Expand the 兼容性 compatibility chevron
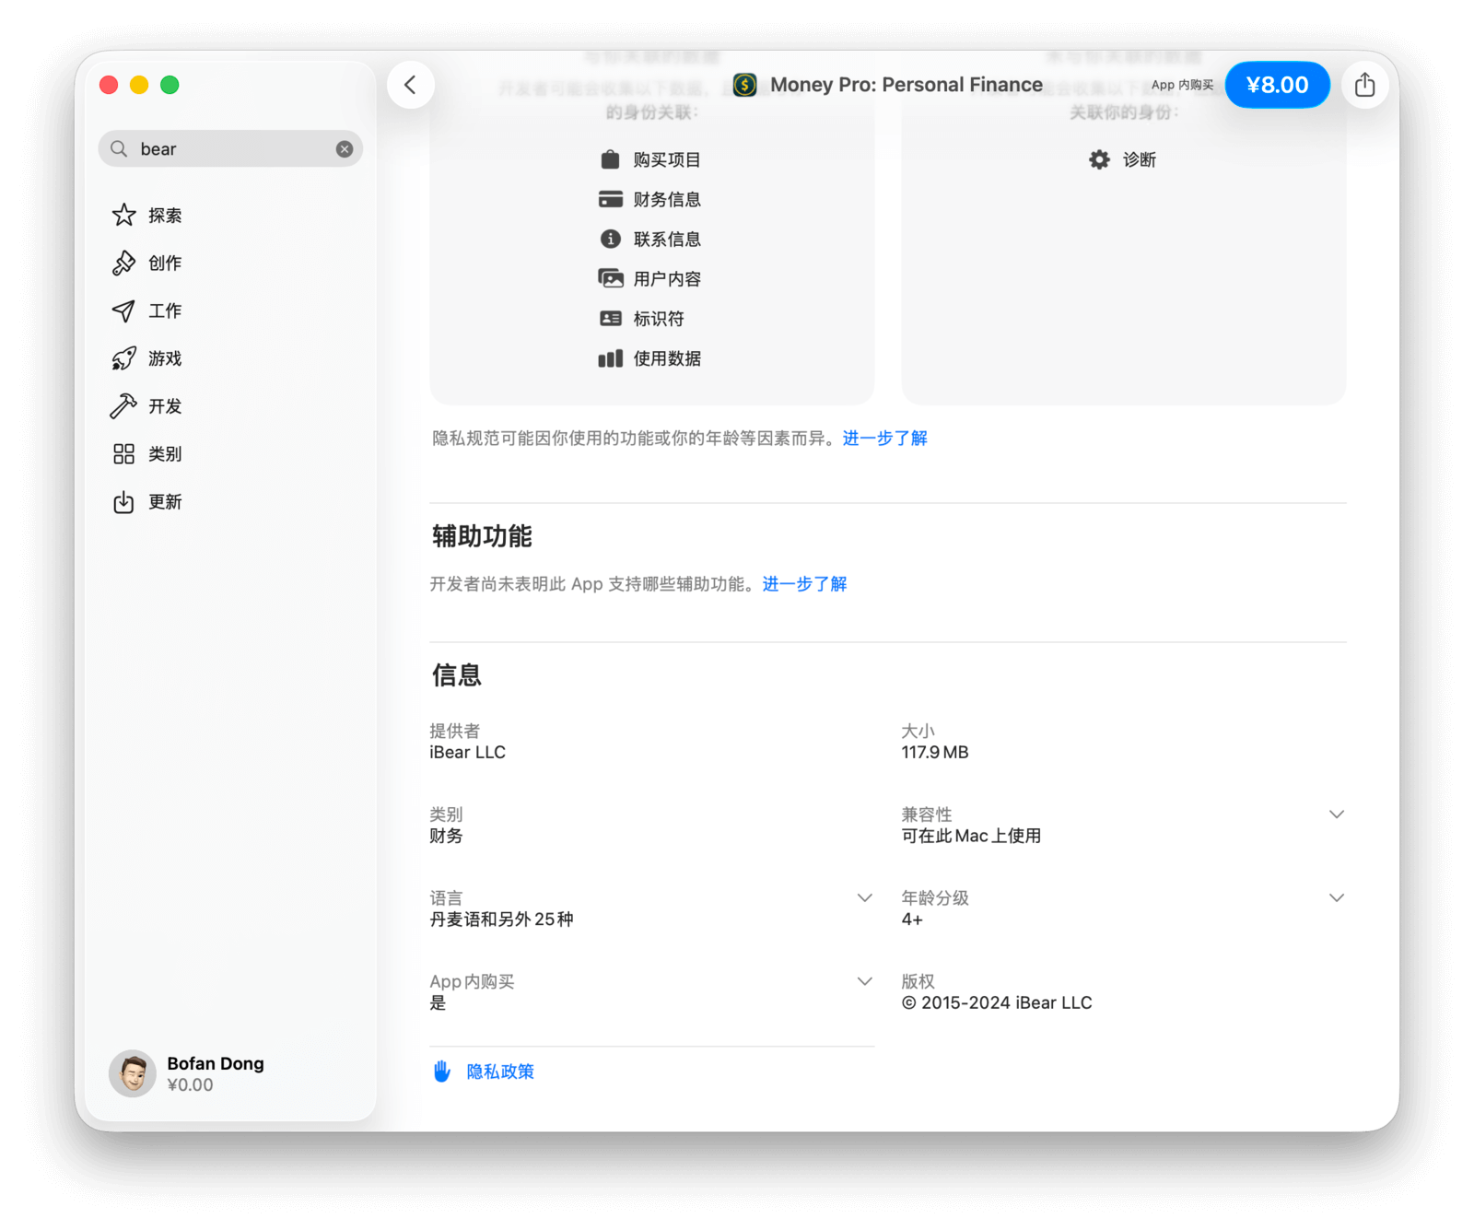Viewport: 1474px width, 1230px height. pyautogui.click(x=1336, y=814)
